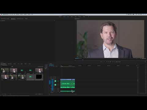Screen dimensions: 147x110
Task: Click the video preview of the man
Action: pyautogui.click(x=111, y=39)
